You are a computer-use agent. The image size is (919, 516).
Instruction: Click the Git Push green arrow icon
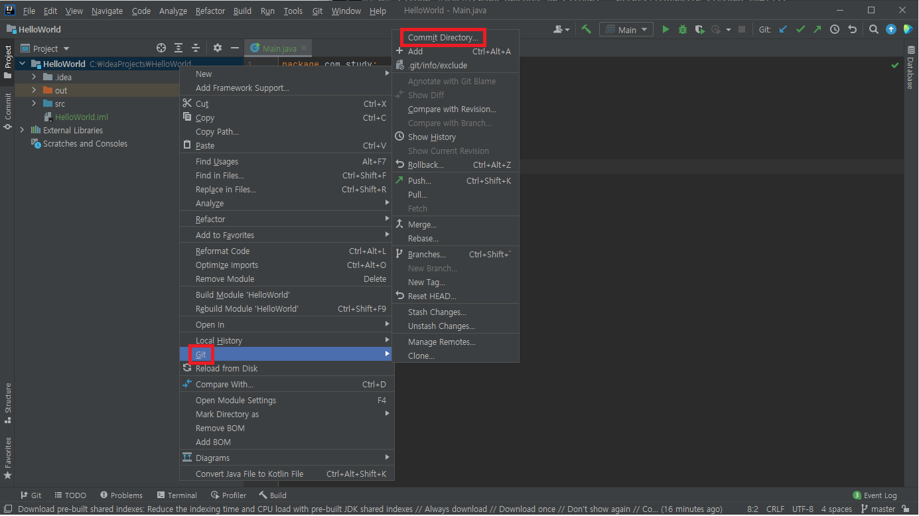tap(817, 29)
